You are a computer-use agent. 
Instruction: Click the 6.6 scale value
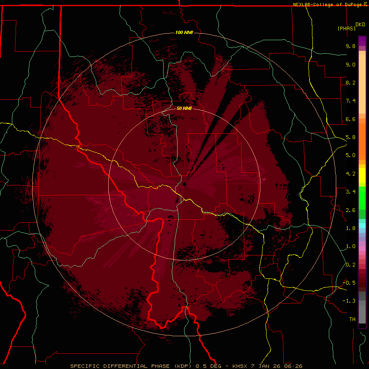point(351,119)
